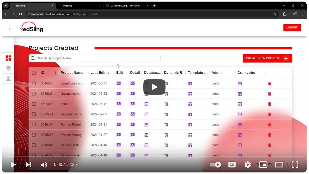Close the Dashboard.png browser tab
The image size is (309, 174).
147,5
